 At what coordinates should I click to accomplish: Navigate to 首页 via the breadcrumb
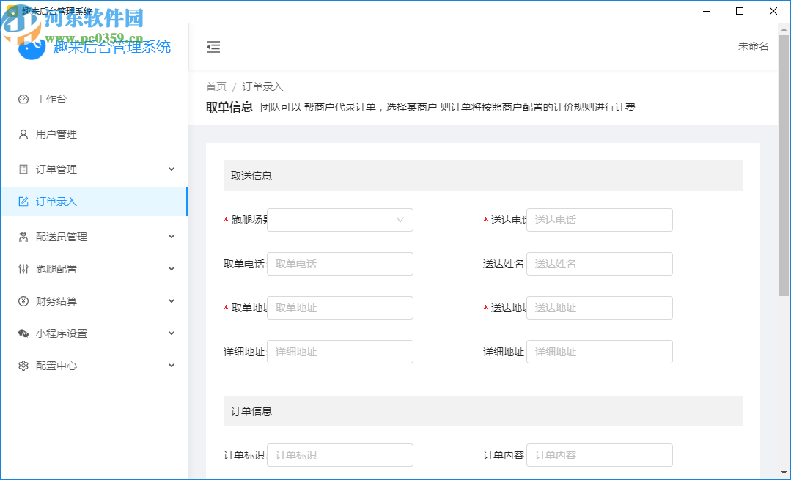point(215,86)
